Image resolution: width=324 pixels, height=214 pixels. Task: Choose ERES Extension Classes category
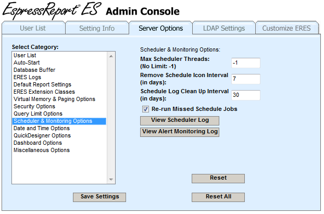tap(59, 92)
